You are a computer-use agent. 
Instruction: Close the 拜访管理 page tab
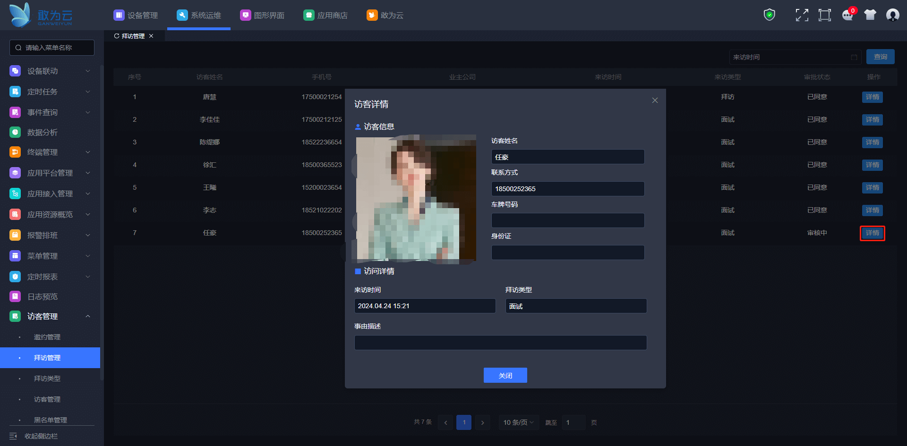coord(151,36)
